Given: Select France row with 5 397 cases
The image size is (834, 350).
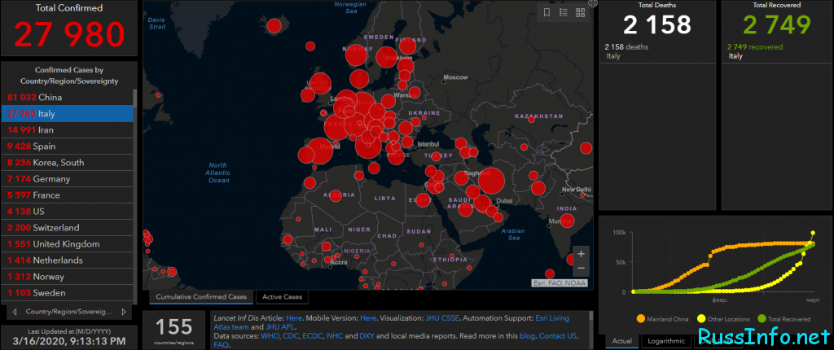Looking at the screenshot, I should click(x=67, y=195).
